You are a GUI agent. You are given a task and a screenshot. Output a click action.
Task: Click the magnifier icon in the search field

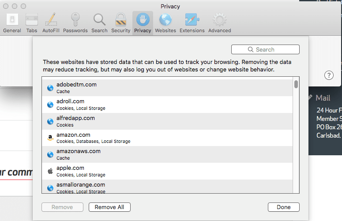[x=251, y=49]
